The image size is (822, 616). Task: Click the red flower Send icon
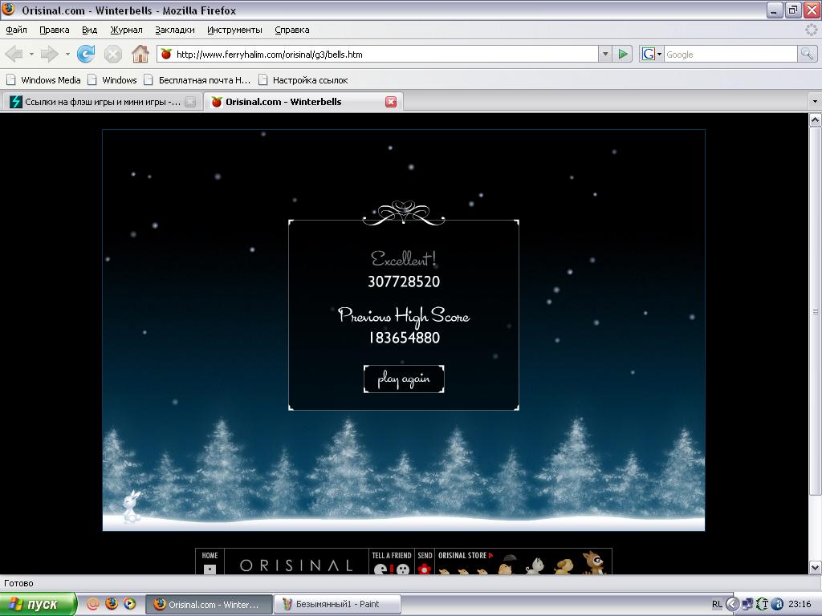click(425, 569)
